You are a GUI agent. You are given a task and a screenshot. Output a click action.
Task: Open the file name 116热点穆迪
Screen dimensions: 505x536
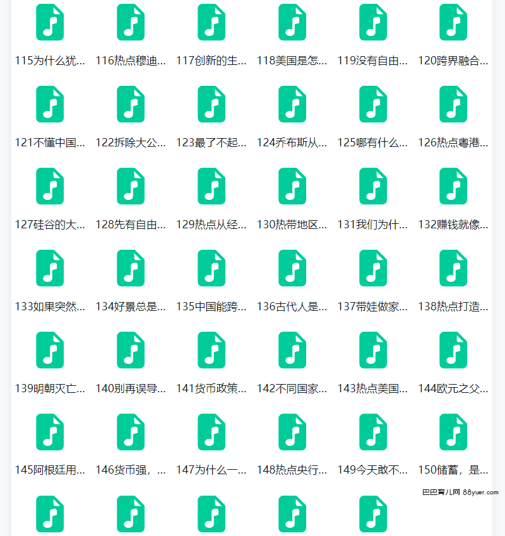click(x=131, y=61)
